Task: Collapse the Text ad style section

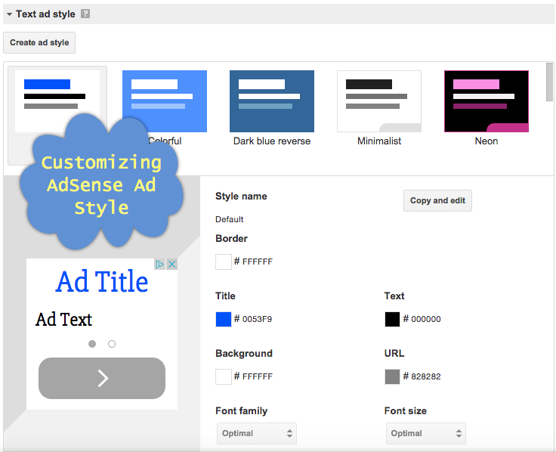Action: (10, 14)
